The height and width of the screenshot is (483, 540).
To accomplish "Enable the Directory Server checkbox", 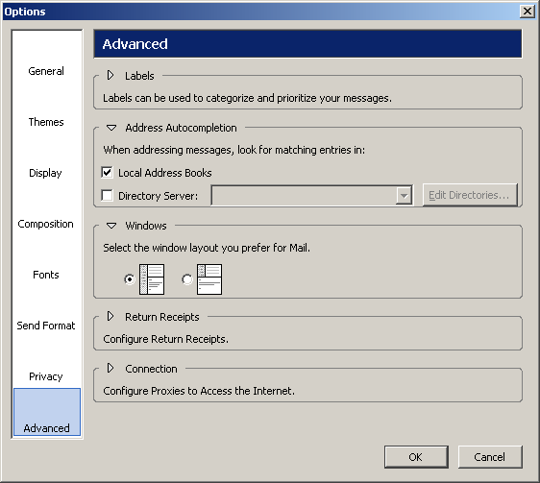I will click(x=107, y=196).
